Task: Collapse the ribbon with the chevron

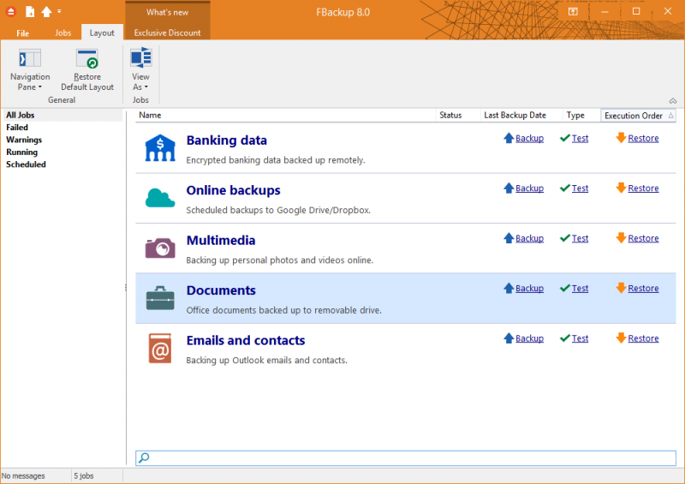Action: point(672,100)
